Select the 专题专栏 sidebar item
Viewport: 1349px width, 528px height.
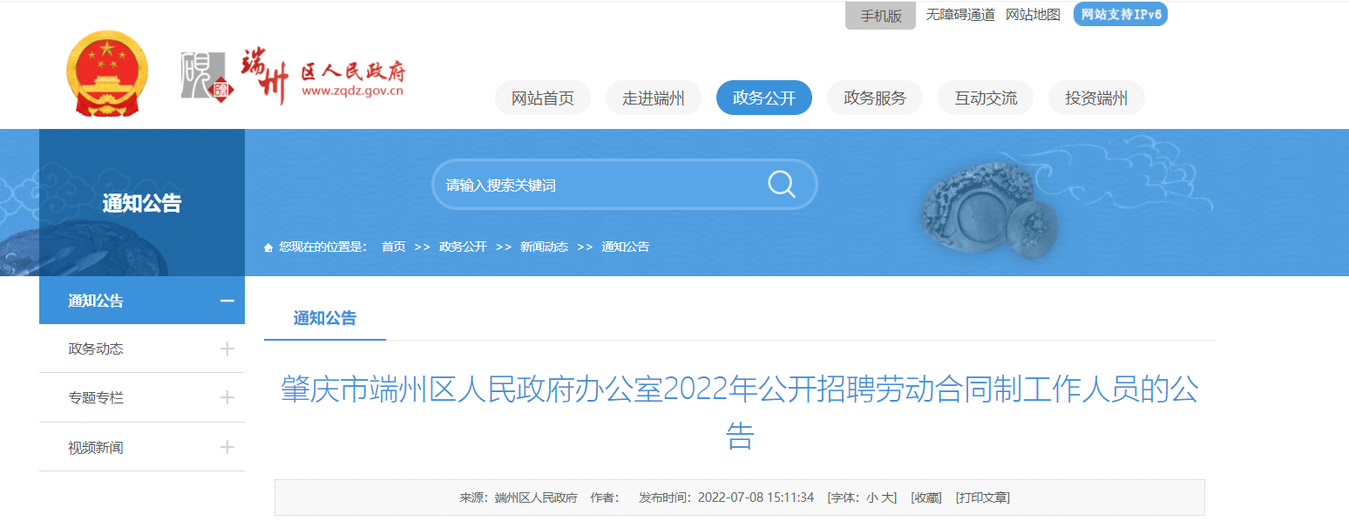tap(142, 397)
